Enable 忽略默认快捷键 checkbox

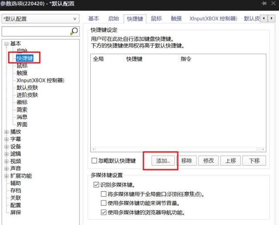point(94,160)
